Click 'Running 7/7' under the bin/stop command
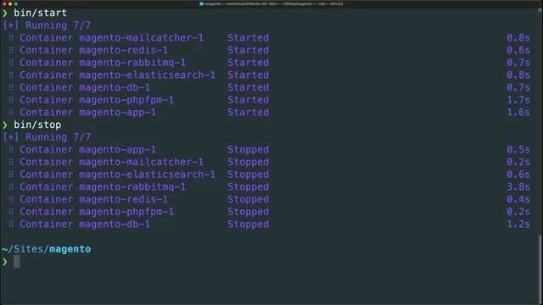 pyautogui.click(x=58, y=137)
